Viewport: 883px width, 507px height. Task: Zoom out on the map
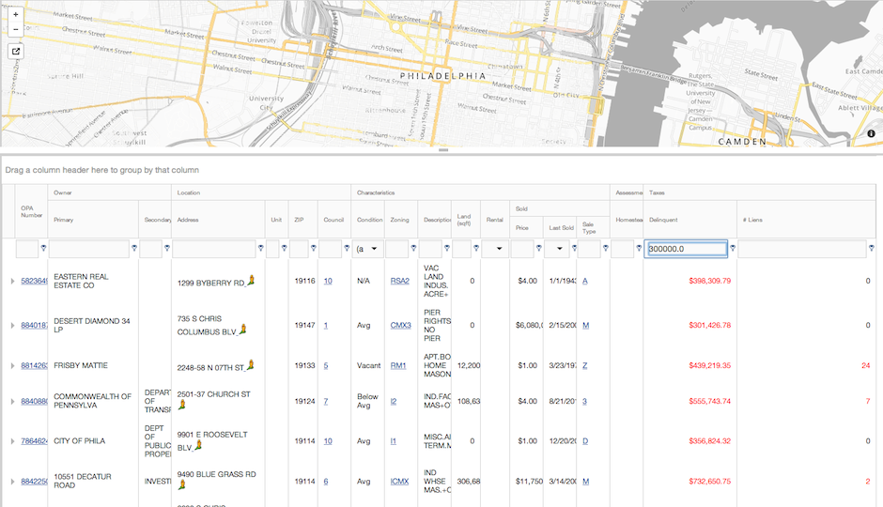(15, 29)
